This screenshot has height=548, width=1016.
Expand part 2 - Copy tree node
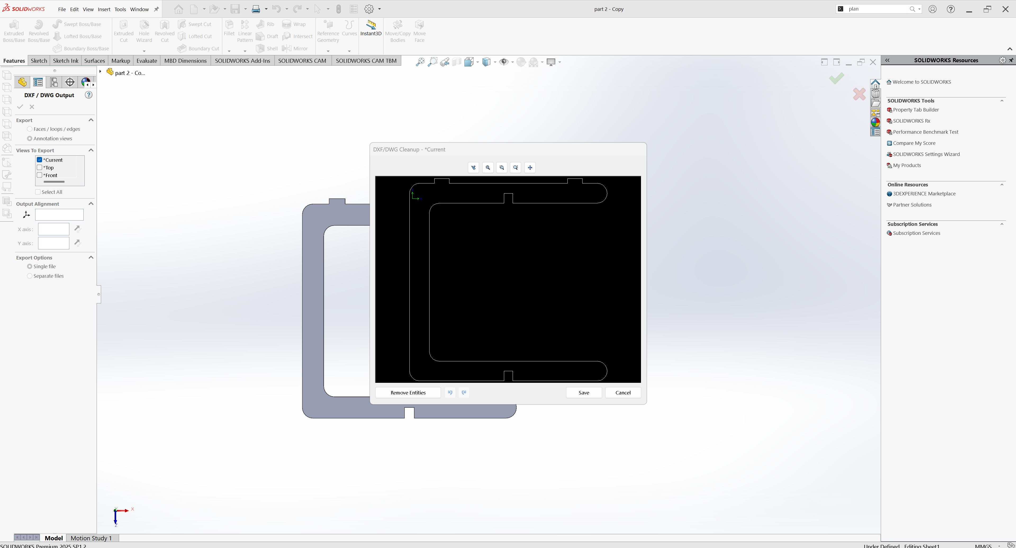click(100, 71)
